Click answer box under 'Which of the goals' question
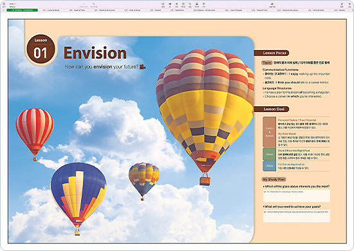354x251 pixels. coord(297,196)
